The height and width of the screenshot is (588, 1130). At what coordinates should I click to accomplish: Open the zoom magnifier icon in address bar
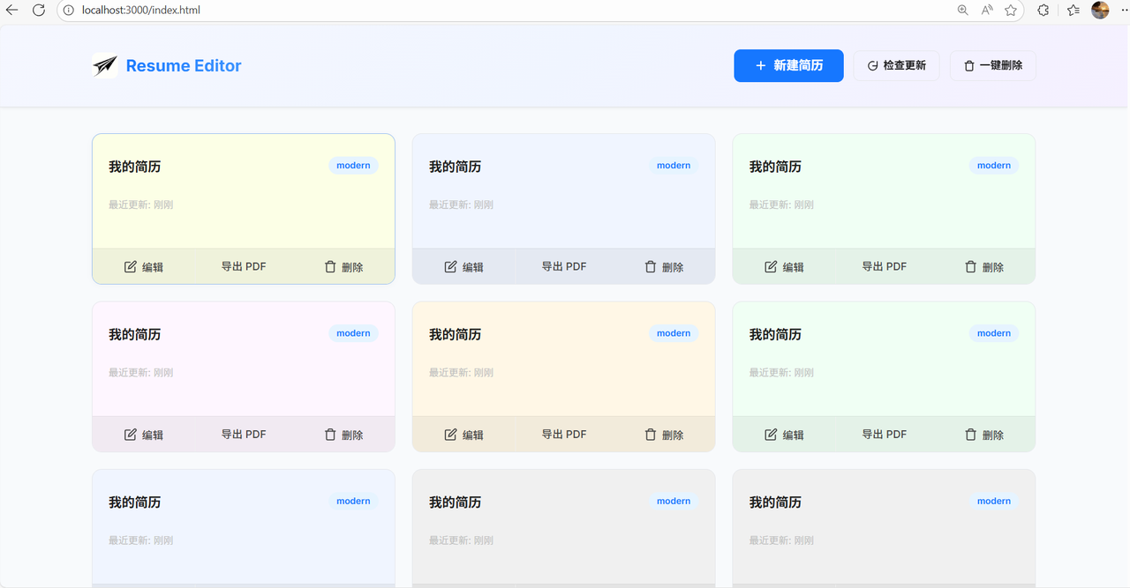[963, 11]
